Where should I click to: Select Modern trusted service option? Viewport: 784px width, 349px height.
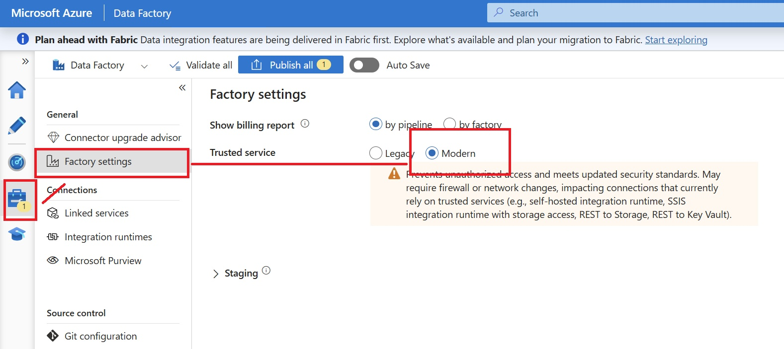pyautogui.click(x=432, y=153)
